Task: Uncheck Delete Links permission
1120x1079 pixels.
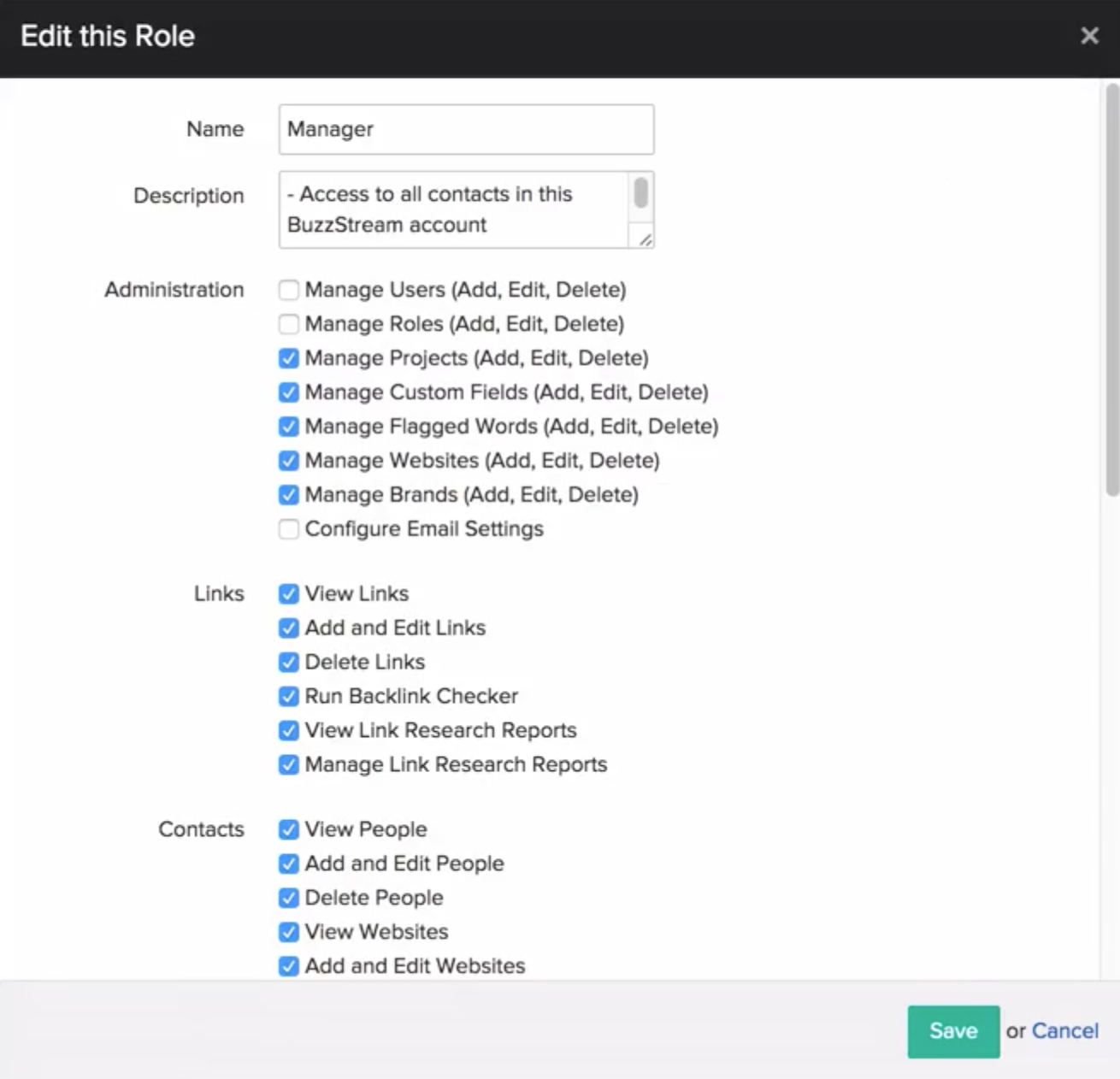Action: coord(289,663)
